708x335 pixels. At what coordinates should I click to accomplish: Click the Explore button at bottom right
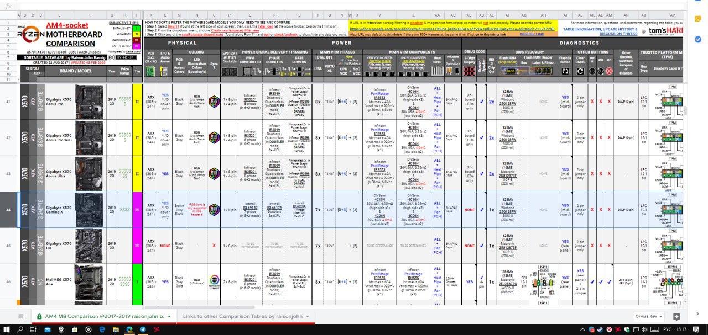[x=676, y=317]
